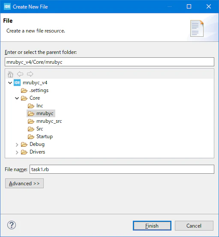Viewport: 219px width, 237px height.
Task: Click the Inc folder icon
Action: (x=31, y=106)
